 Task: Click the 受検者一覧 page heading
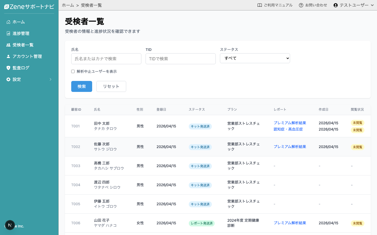pyautogui.click(x=85, y=21)
